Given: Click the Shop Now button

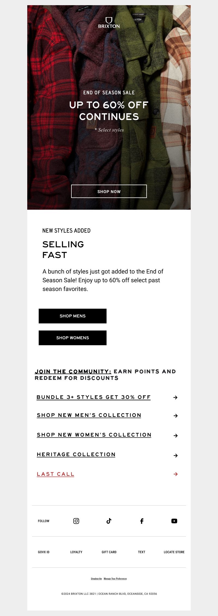Looking at the screenshot, I should click(x=109, y=191).
